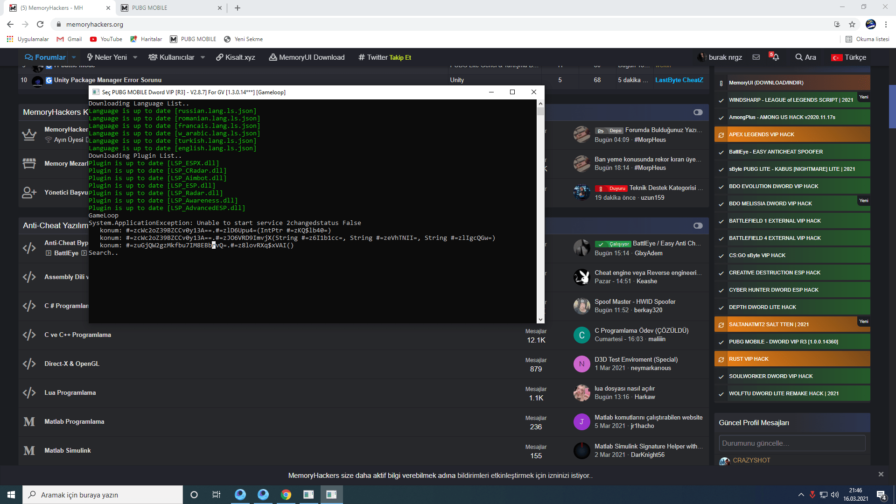Viewport: 896px width, 504px height.
Task: Open the Chrome profile avatar
Action: click(870, 24)
